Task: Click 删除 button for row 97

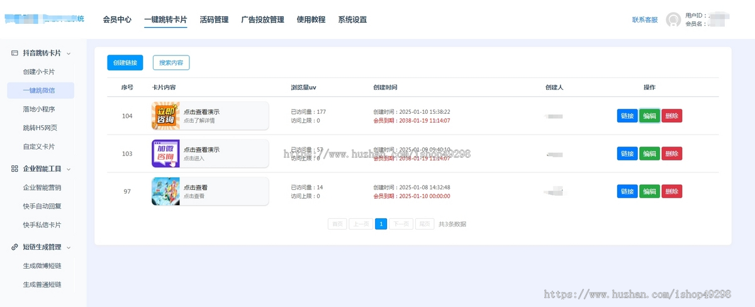Action: point(671,191)
